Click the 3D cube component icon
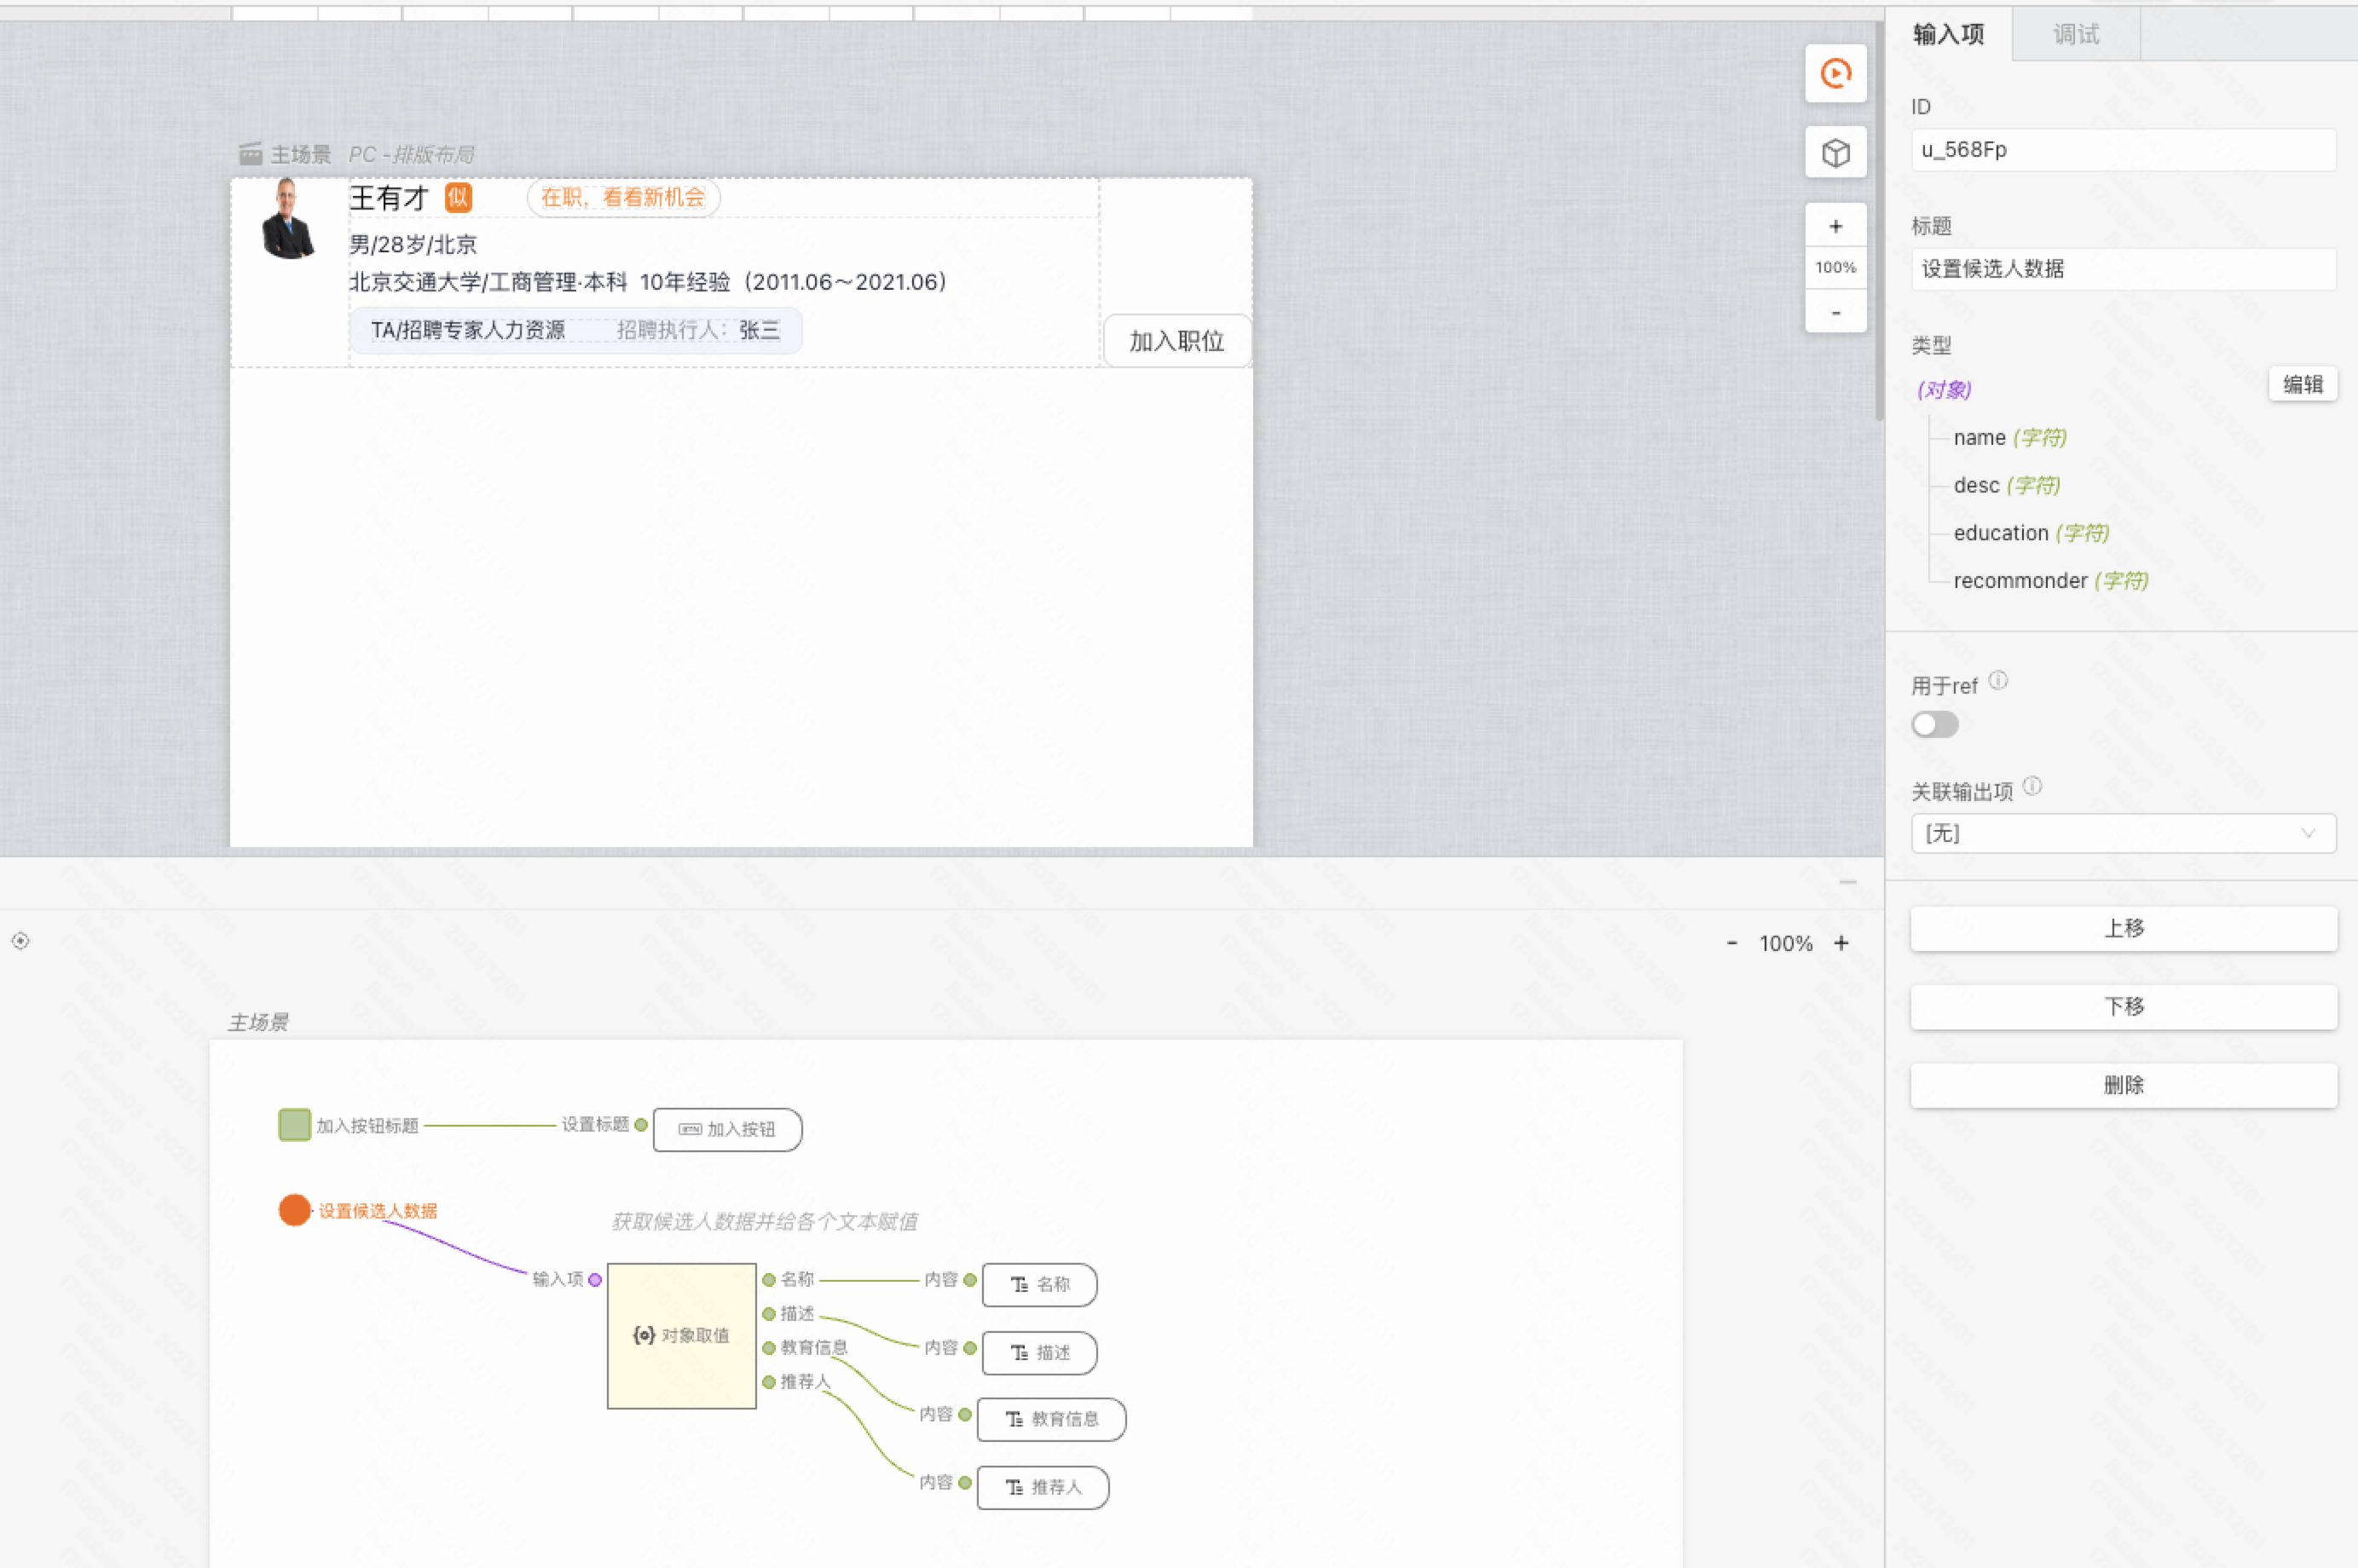This screenshot has height=1568, width=2358. (1835, 152)
